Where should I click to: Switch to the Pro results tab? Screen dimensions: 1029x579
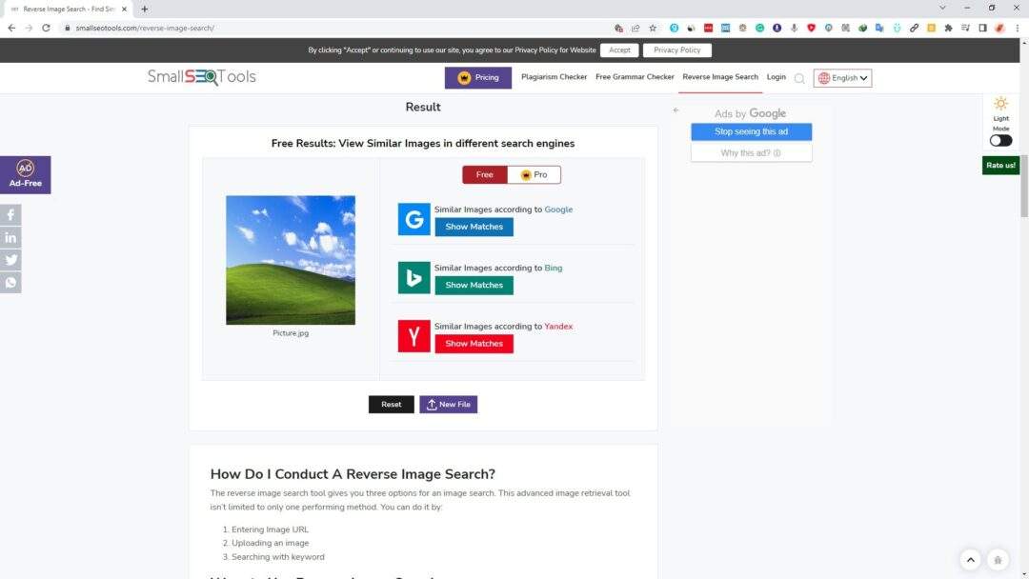pyautogui.click(x=535, y=174)
